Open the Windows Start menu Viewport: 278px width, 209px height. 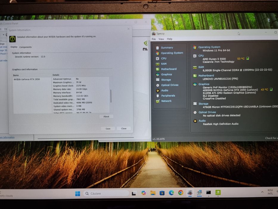coord(77,193)
